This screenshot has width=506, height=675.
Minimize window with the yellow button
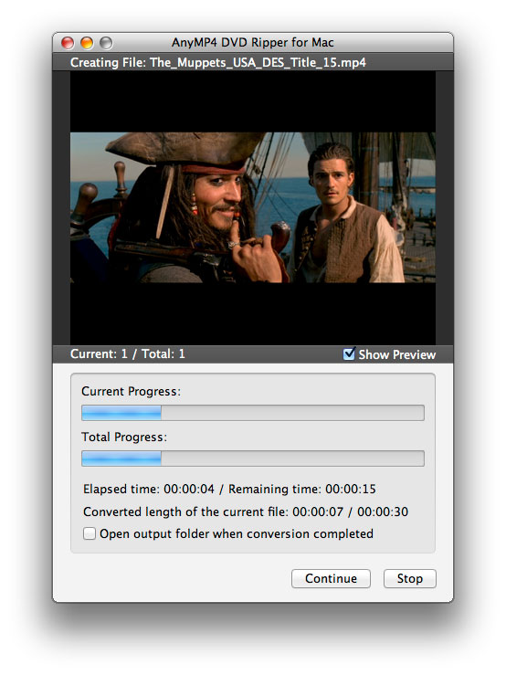[87, 43]
